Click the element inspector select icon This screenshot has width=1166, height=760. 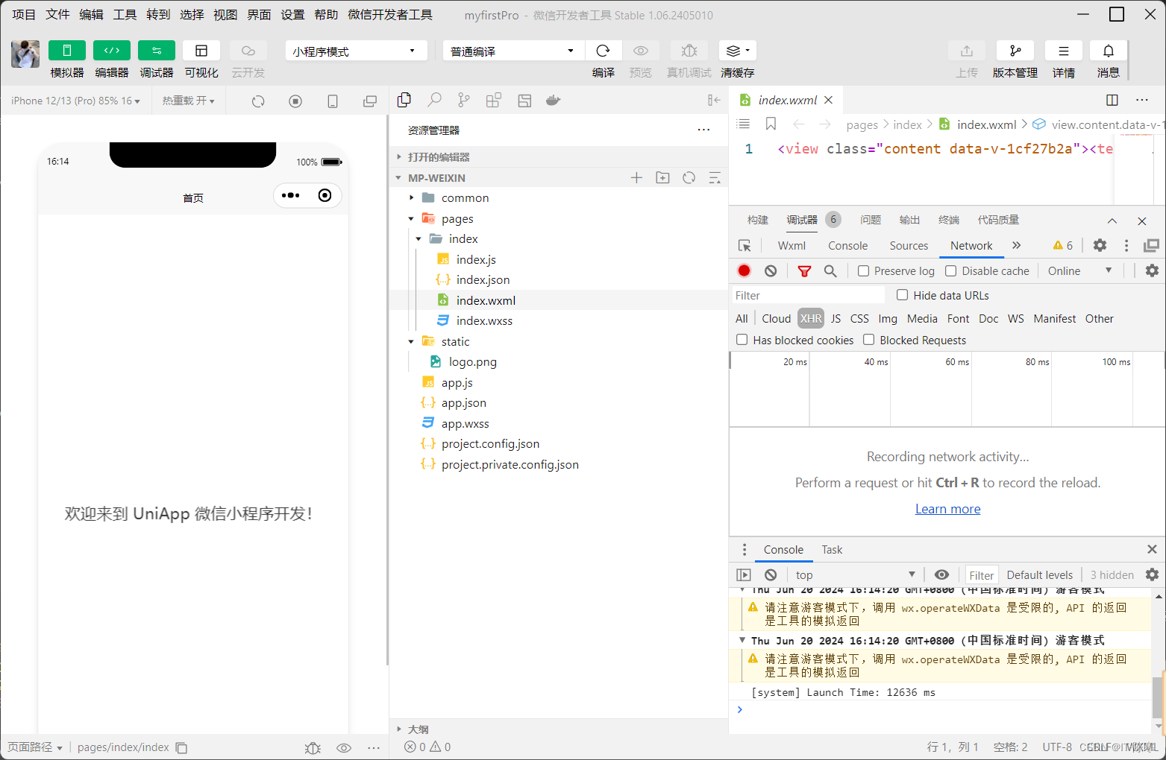coord(745,246)
